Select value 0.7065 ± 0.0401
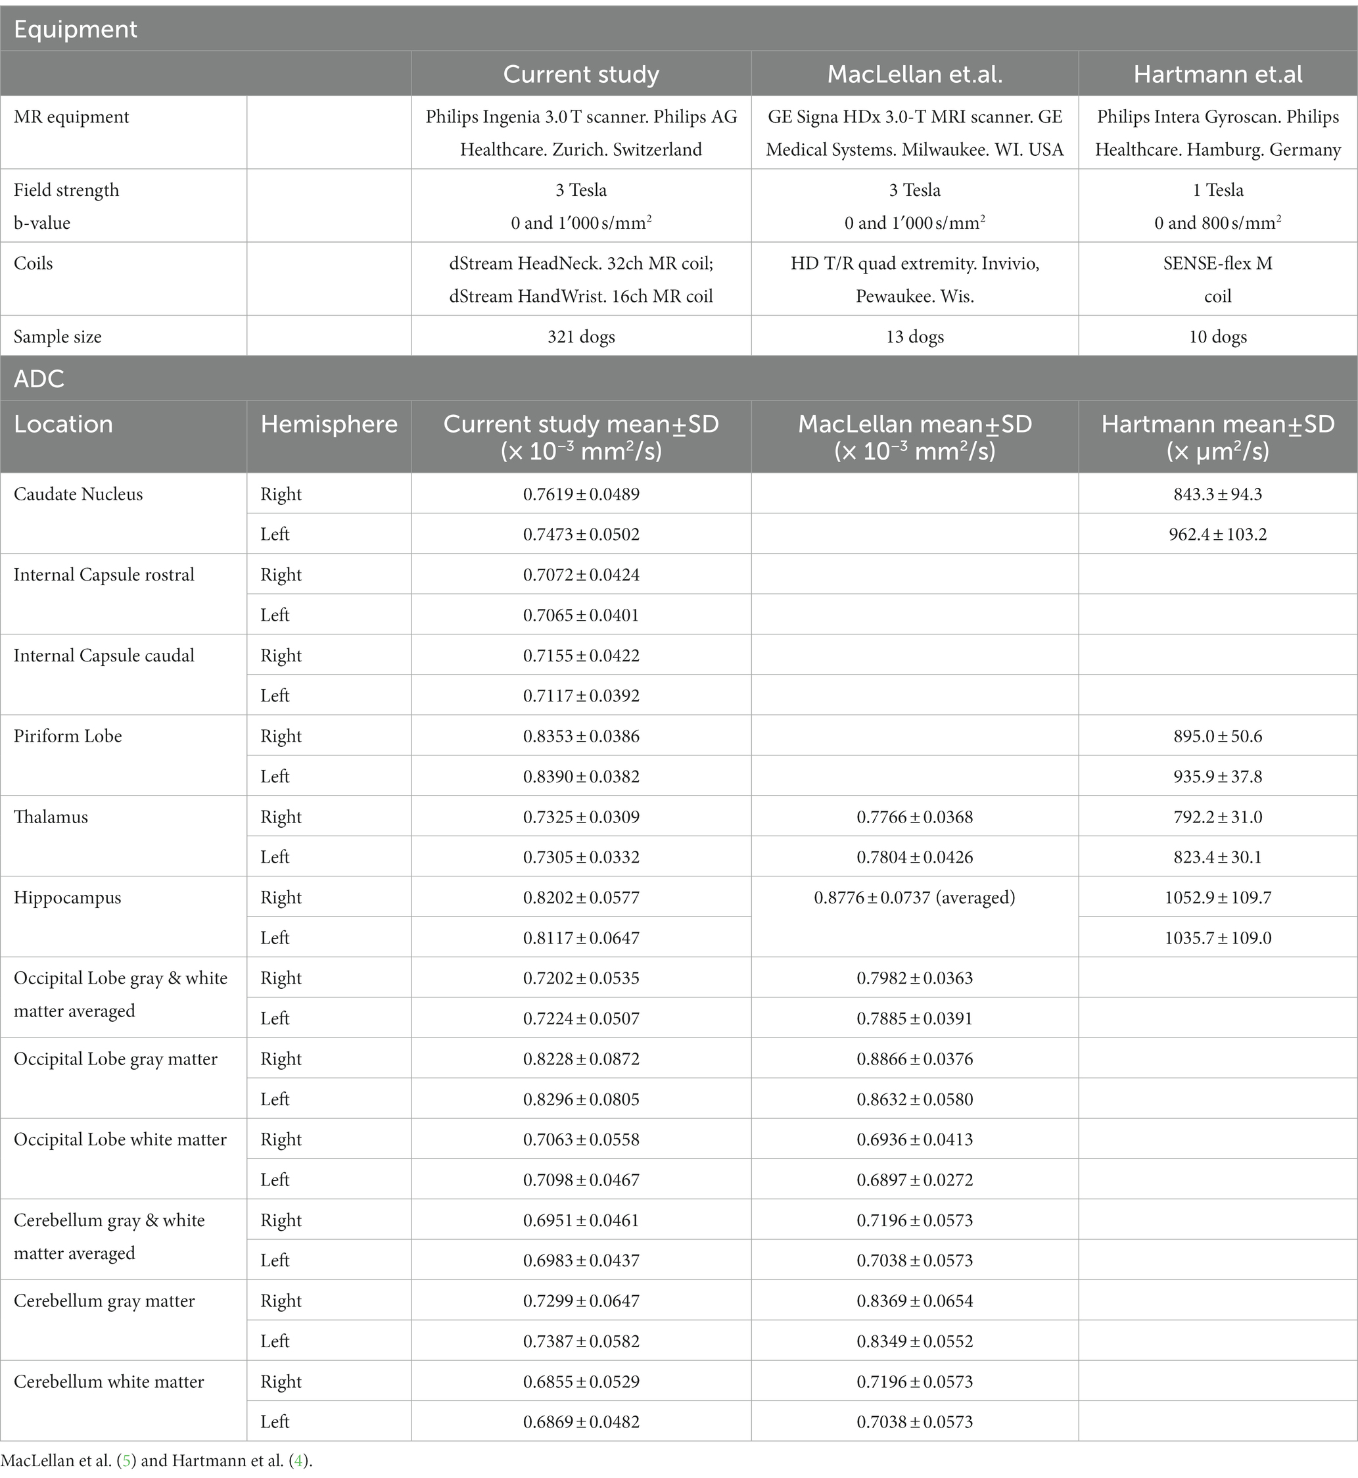The height and width of the screenshot is (1478, 1358). tap(581, 615)
